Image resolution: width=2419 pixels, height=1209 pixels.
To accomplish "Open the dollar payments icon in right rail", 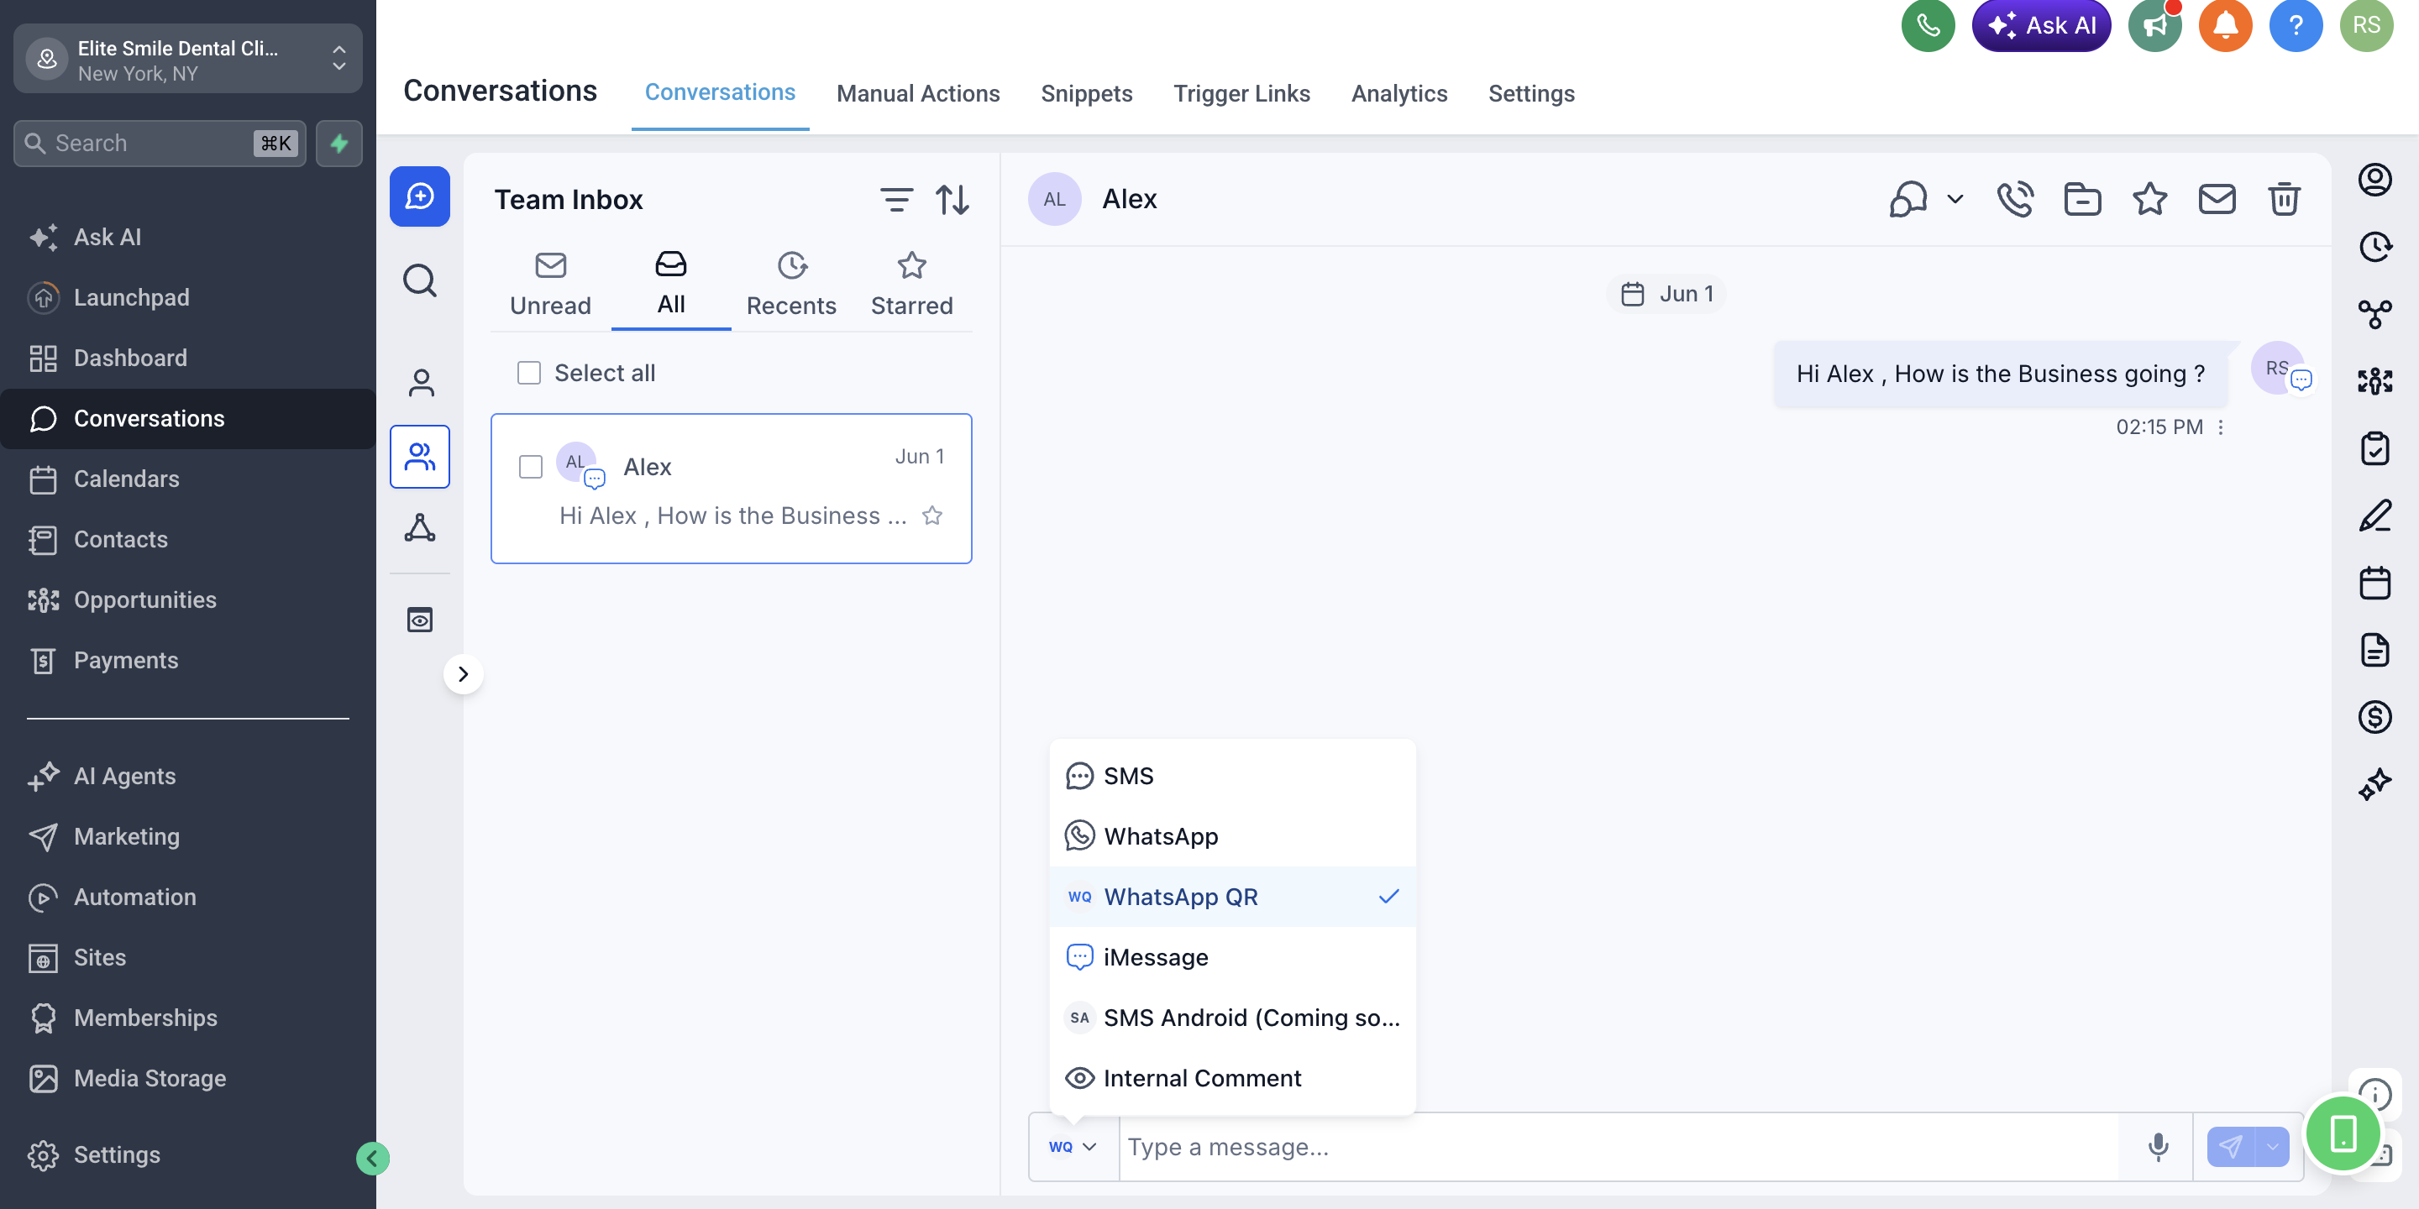I will click(2374, 717).
